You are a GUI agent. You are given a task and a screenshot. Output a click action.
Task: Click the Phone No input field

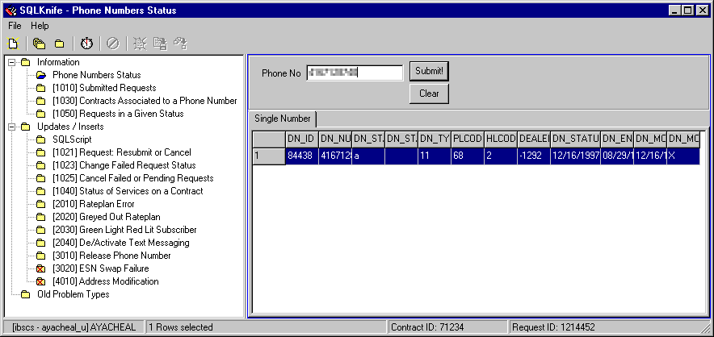coord(355,73)
